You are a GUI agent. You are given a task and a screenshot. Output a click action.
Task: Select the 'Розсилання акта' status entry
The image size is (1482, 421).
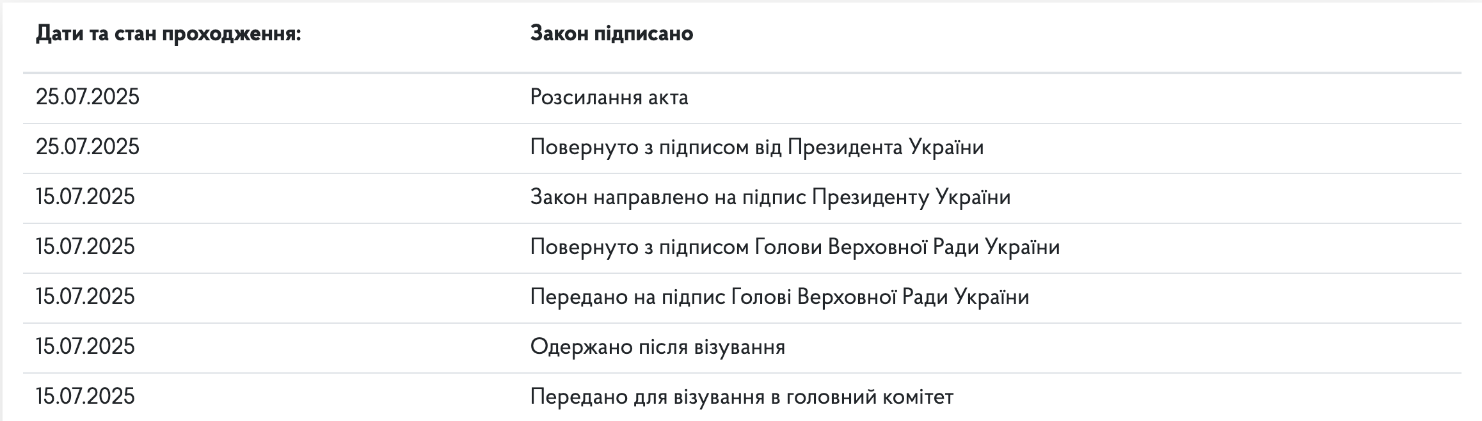tap(609, 97)
